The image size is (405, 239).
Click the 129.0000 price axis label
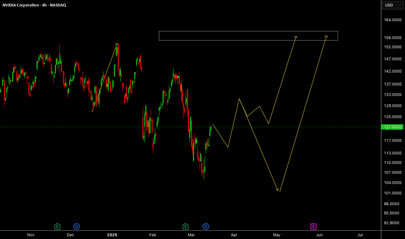(x=392, y=106)
